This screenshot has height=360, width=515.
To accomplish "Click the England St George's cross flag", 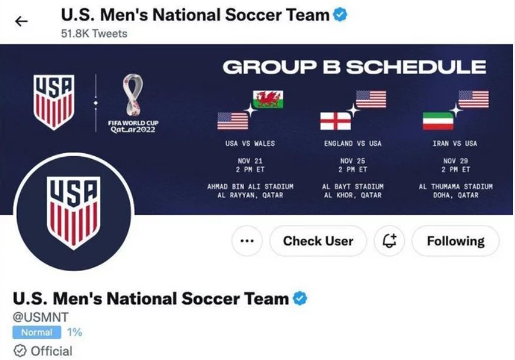I will (335, 121).
